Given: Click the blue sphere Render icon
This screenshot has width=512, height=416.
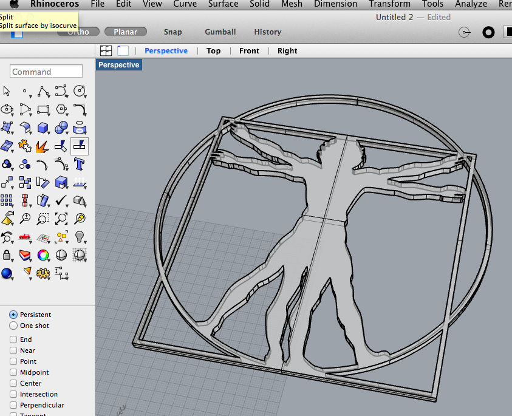Looking at the screenshot, I should (x=7, y=273).
